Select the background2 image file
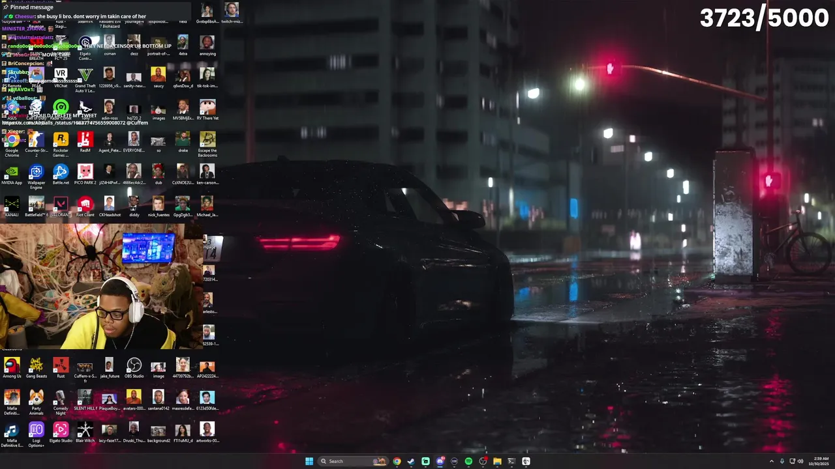The height and width of the screenshot is (469, 835). (x=159, y=433)
